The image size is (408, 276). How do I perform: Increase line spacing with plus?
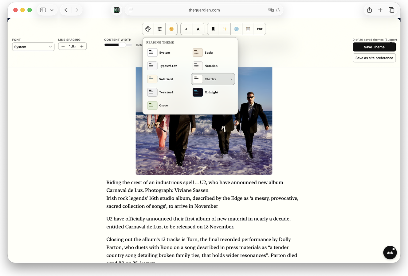pos(82,46)
